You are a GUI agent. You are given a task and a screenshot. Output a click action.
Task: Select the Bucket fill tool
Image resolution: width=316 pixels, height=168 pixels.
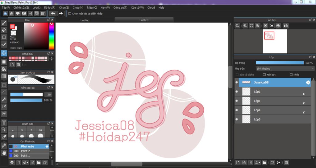[4, 69]
